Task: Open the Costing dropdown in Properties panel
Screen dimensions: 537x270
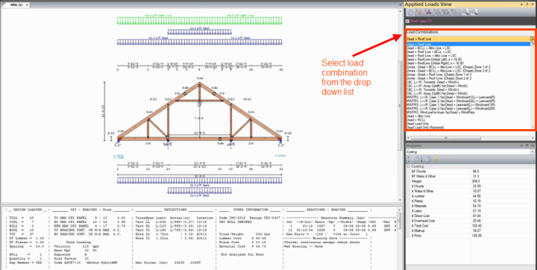Action: coord(533,152)
